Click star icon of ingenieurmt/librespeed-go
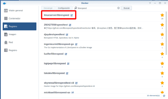The image size is (168, 99). 162,44
